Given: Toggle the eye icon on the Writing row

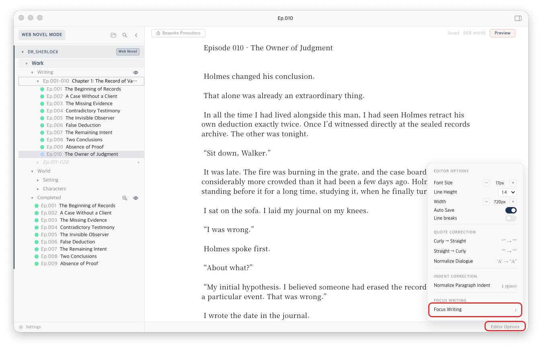Looking at the screenshot, I should [136, 72].
